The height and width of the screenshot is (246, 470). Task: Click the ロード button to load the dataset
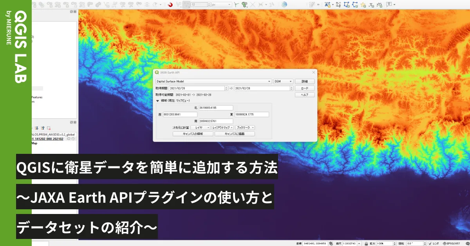pyautogui.click(x=305, y=88)
